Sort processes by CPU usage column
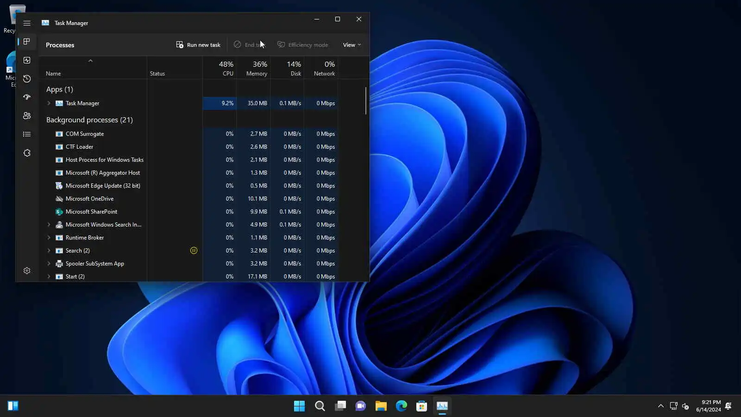Image resolution: width=741 pixels, height=417 pixels. pos(220,68)
